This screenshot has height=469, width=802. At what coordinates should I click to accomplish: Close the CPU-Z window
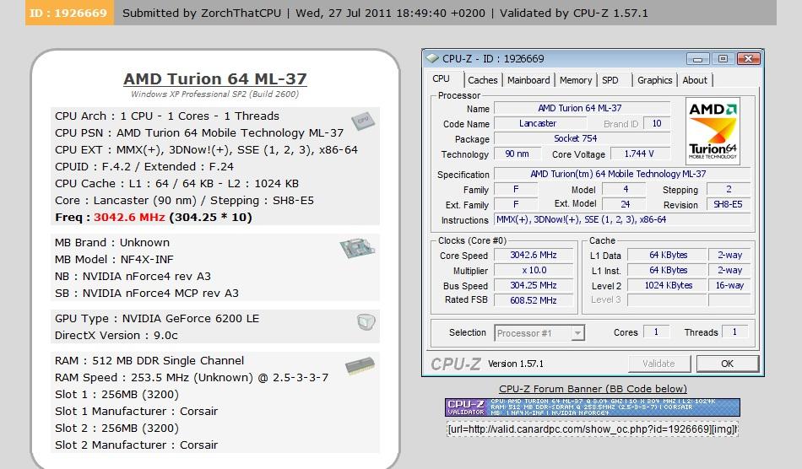748,59
